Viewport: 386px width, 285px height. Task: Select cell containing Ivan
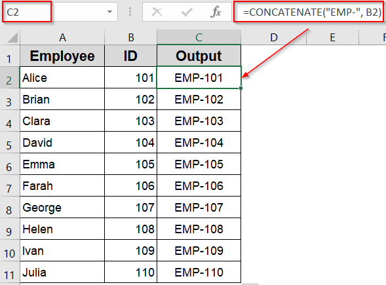(x=62, y=251)
